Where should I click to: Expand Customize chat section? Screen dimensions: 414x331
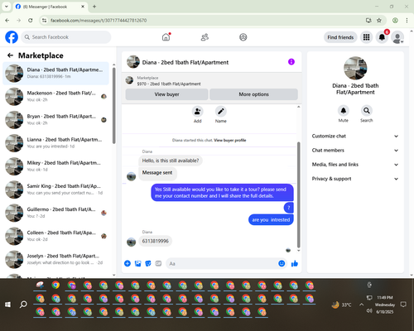click(x=355, y=136)
